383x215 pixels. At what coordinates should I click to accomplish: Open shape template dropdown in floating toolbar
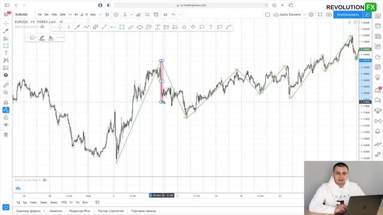point(33,38)
